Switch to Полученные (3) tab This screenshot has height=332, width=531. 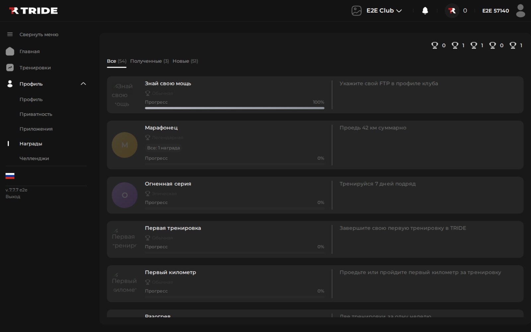[149, 61]
